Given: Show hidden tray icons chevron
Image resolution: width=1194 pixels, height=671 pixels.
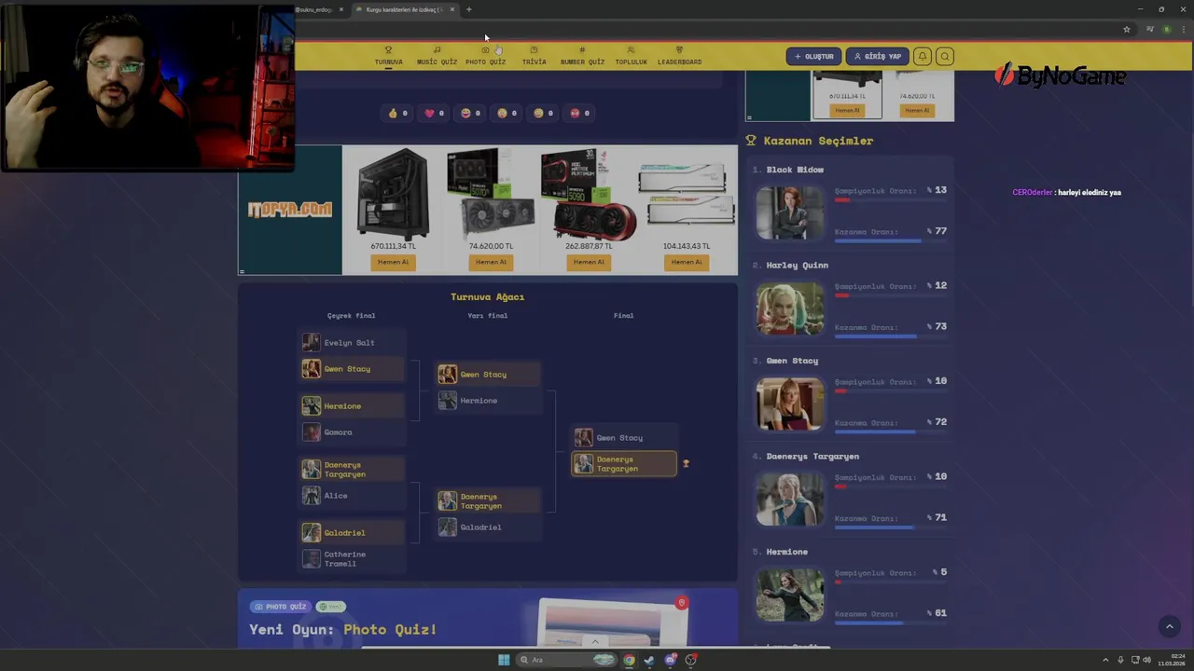Looking at the screenshot, I should pyautogui.click(x=1105, y=660).
